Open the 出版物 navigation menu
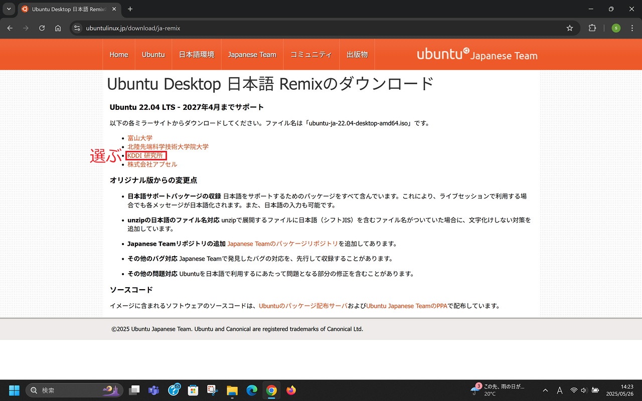 357,55
